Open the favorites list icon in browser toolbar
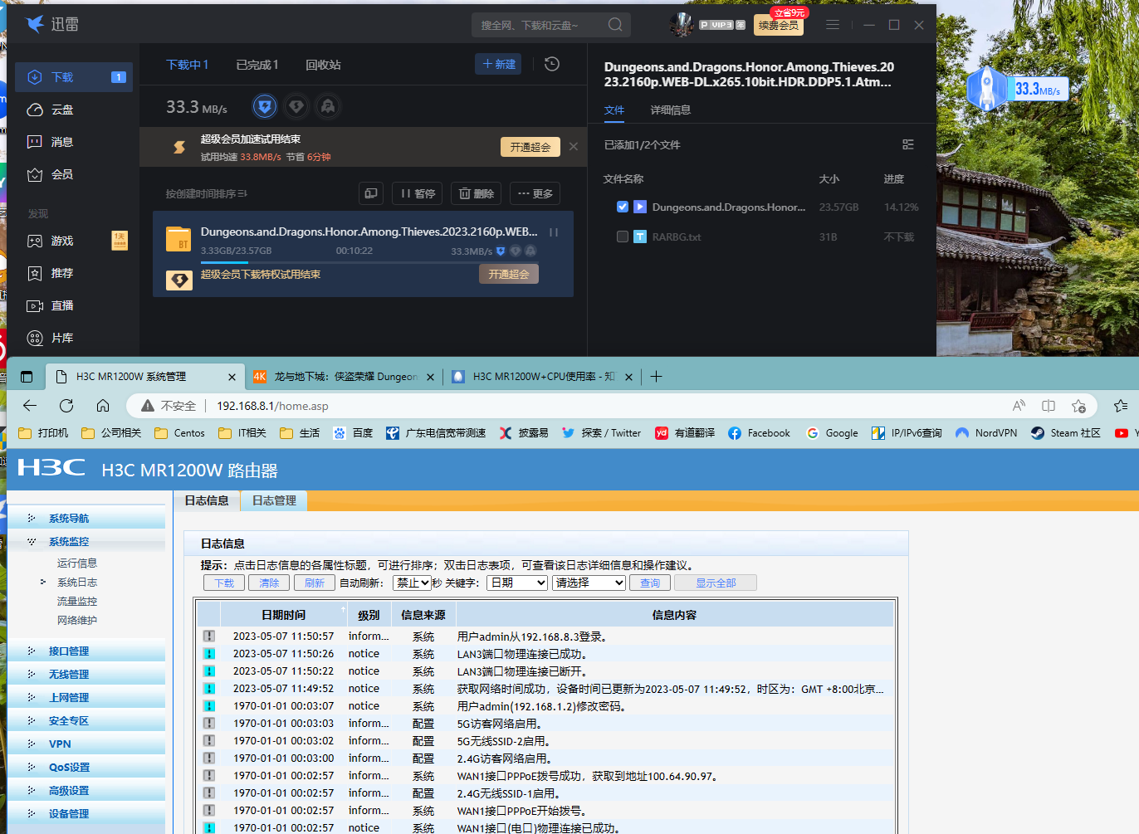Screen dimensions: 1139x834 coord(1121,406)
